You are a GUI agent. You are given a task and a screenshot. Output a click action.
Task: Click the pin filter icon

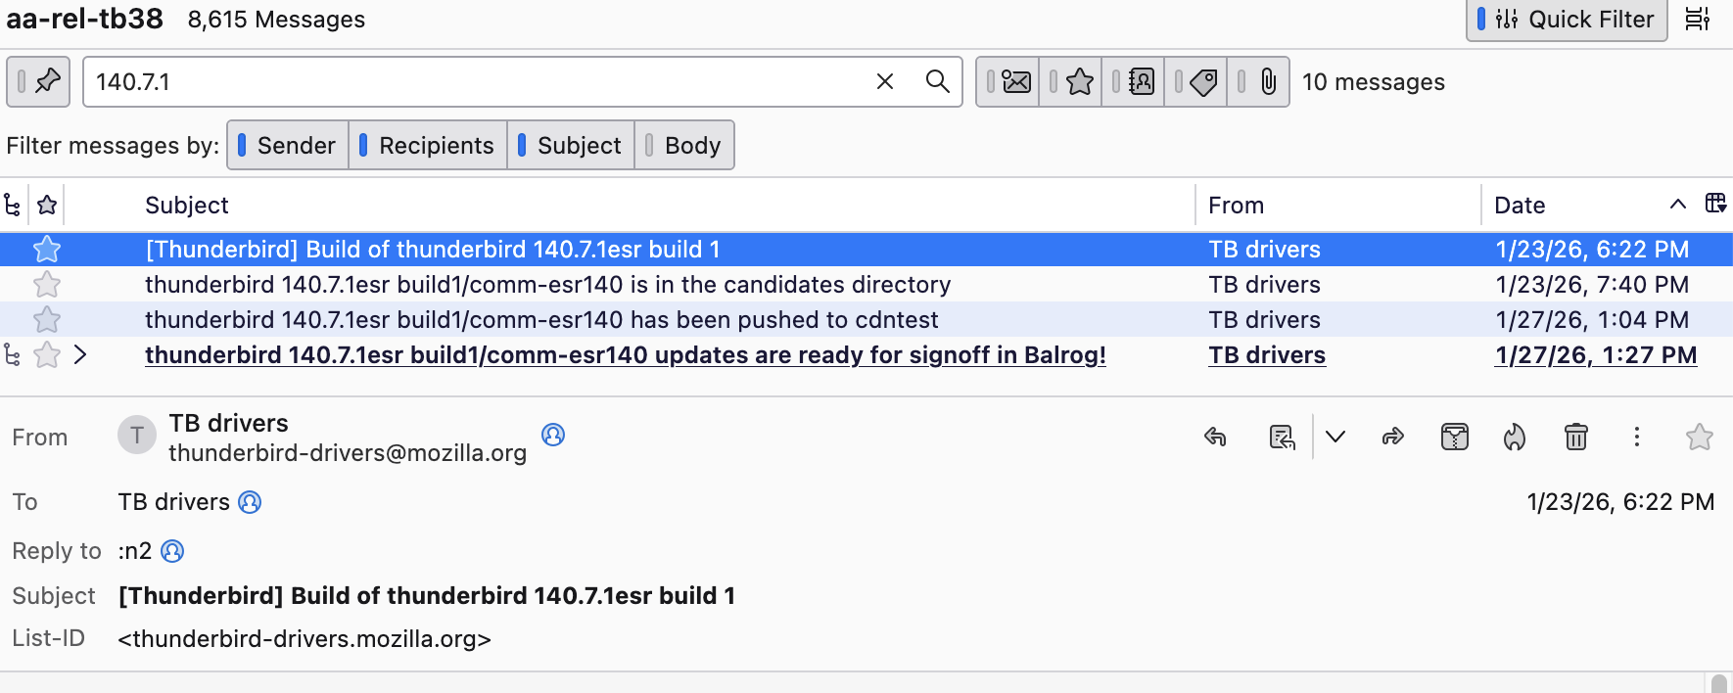pos(38,82)
